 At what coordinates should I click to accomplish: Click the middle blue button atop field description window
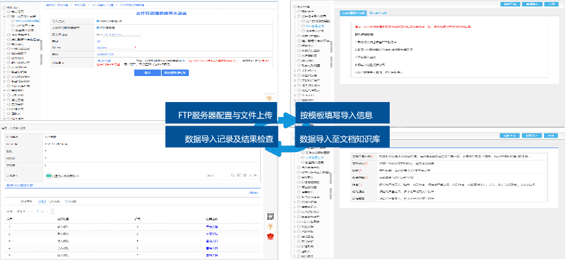(x=532, y=136)
